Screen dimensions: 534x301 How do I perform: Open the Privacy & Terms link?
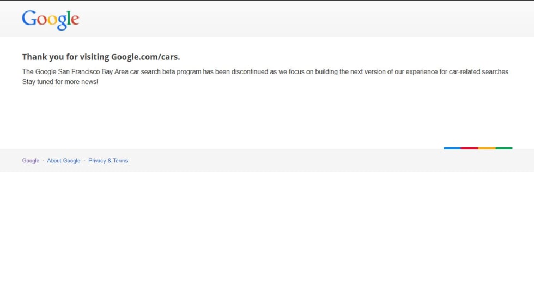(108, 161)
